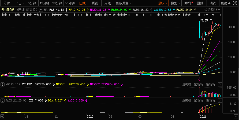Screen dimensions: 239x120
Task: Click 加指标 in the MACD panel
Action: pyautogui.click(x=199, y=100)
